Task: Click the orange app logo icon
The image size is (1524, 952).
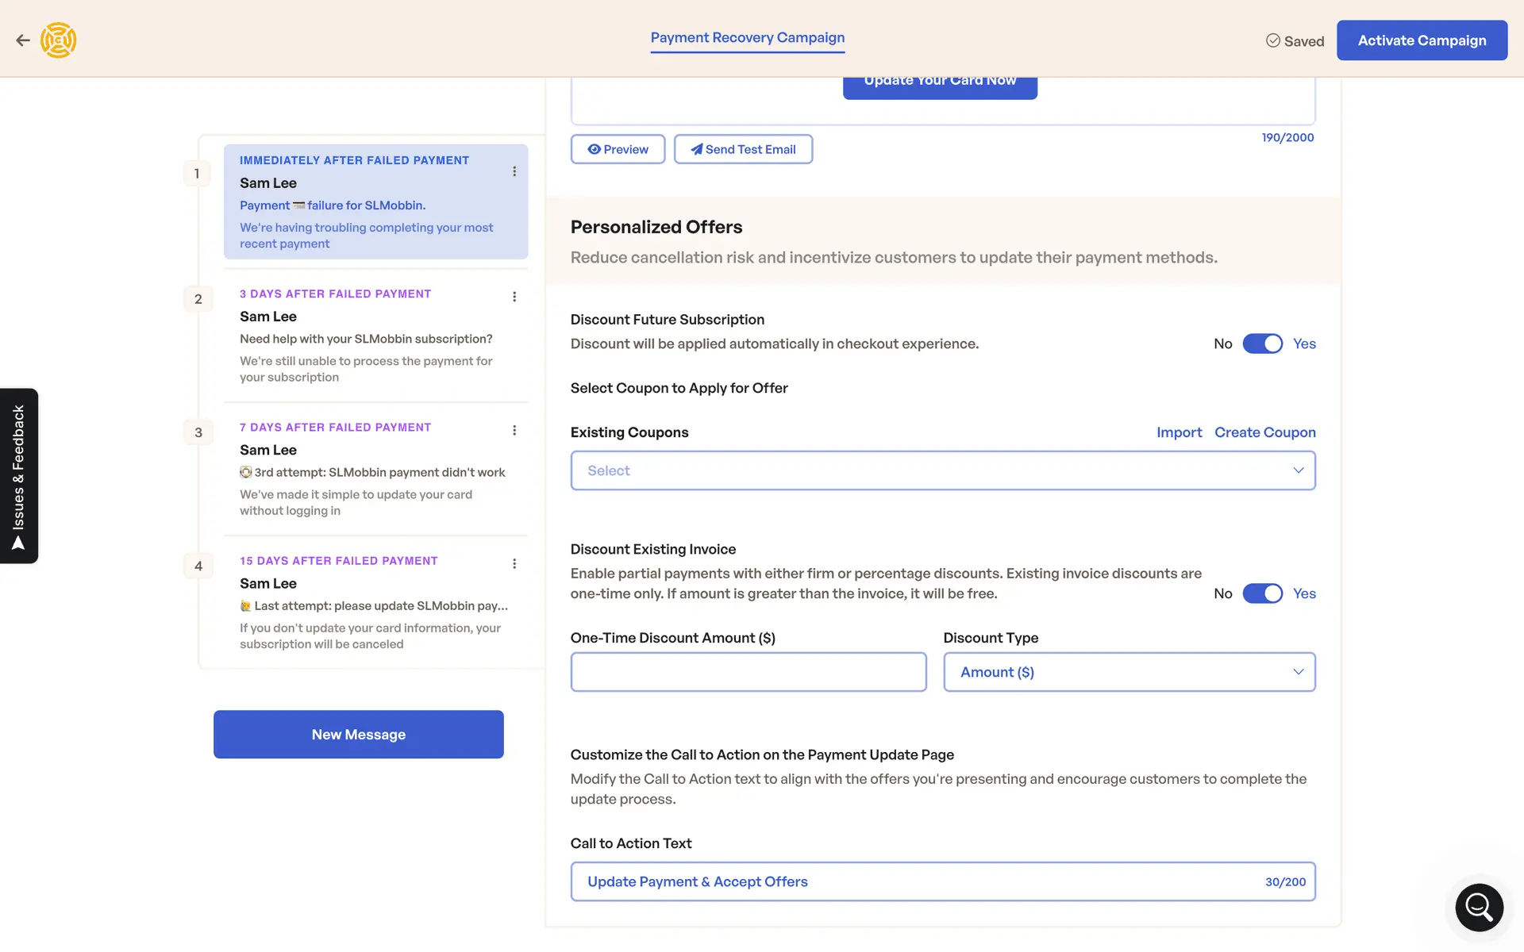Action: [59, 40]
